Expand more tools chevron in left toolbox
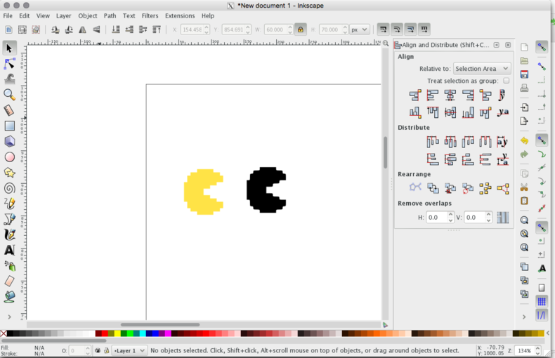Viewport: 555px width, 358px height. click(x=10, y=317)
